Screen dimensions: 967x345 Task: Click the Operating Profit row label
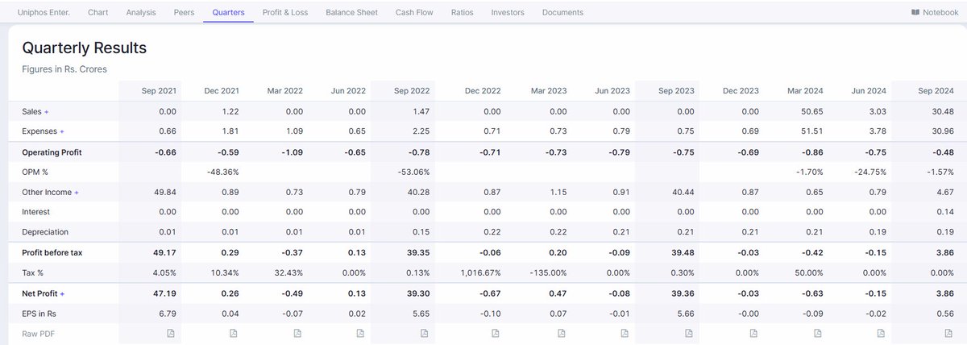52,152
